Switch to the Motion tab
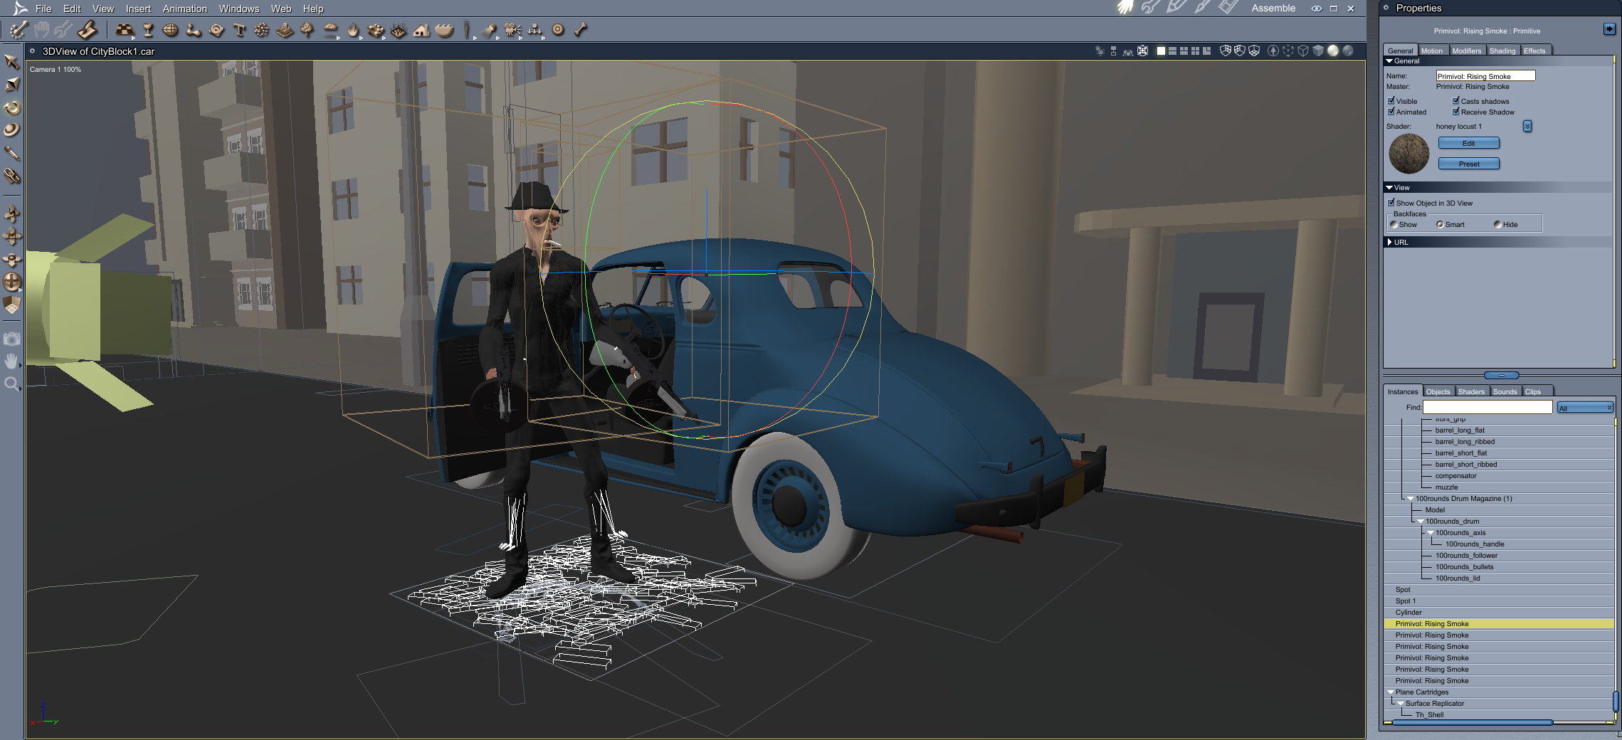 click(1432, 51)
